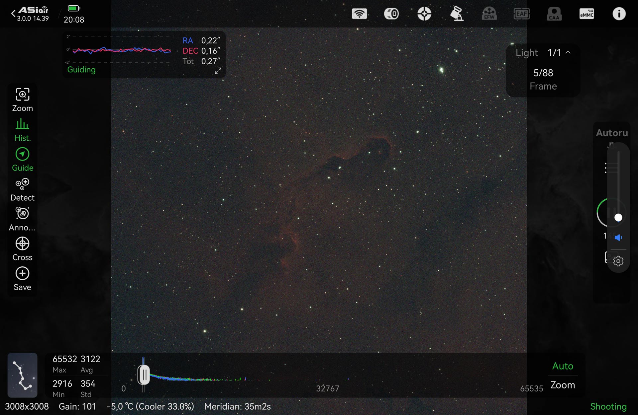Click the 3008x3008 resolution text
The height and width of the screenshot is (415, 638).
(27, 406)
